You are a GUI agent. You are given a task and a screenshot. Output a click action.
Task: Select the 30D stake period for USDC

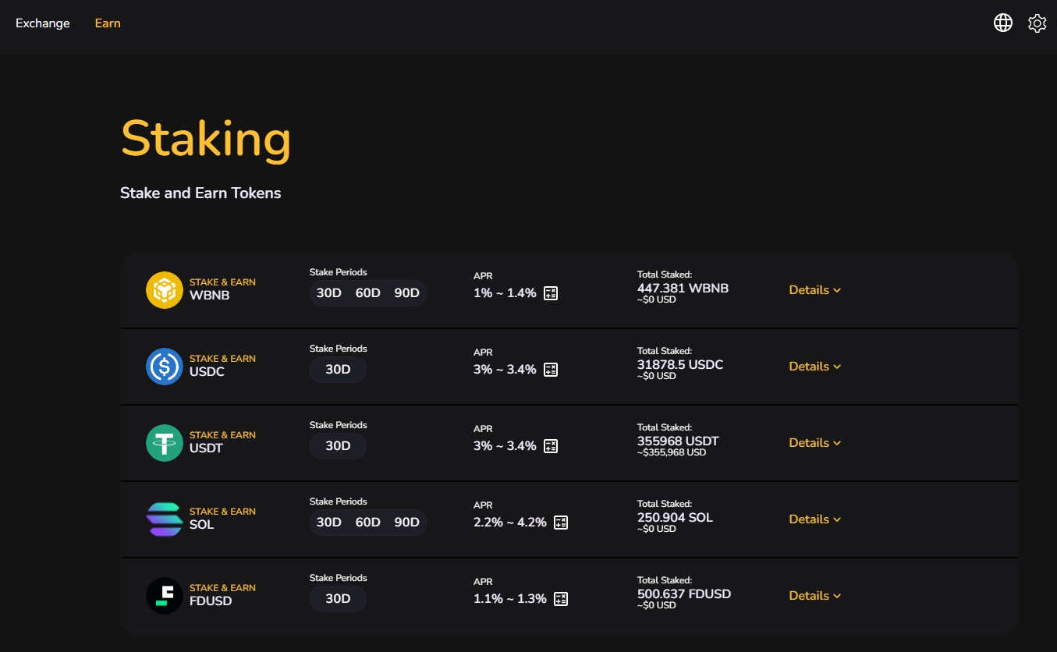click(x=338, y=370)
